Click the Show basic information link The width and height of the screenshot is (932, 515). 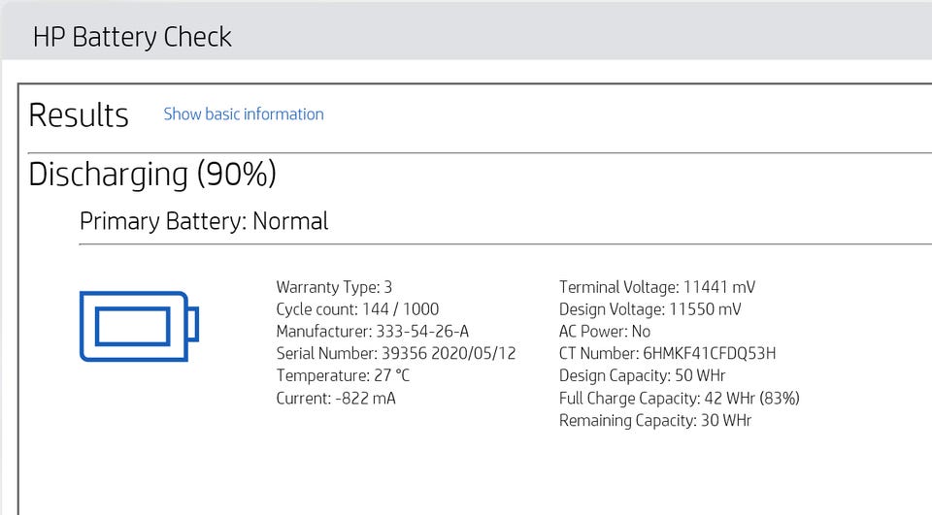pyautogui.click(x=244, y=114)
